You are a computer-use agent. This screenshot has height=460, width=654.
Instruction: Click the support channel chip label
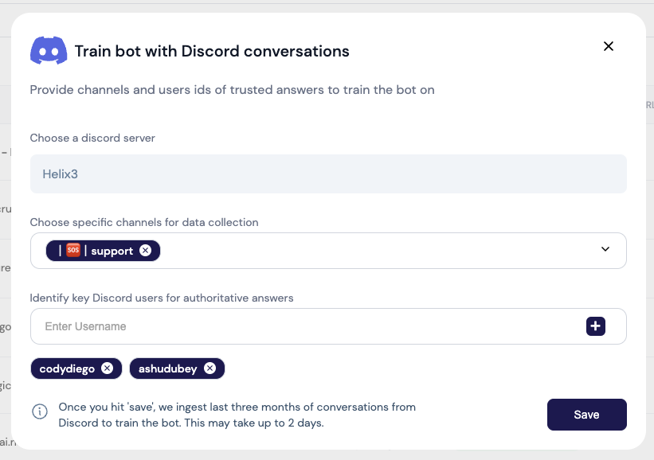112,251
